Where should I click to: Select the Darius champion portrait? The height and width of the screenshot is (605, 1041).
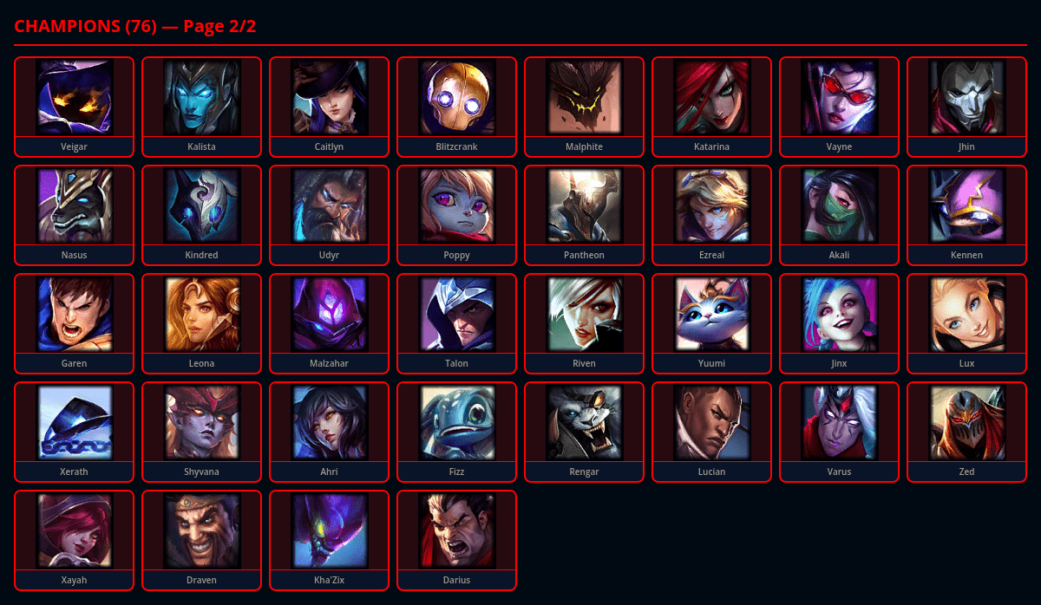456,530
